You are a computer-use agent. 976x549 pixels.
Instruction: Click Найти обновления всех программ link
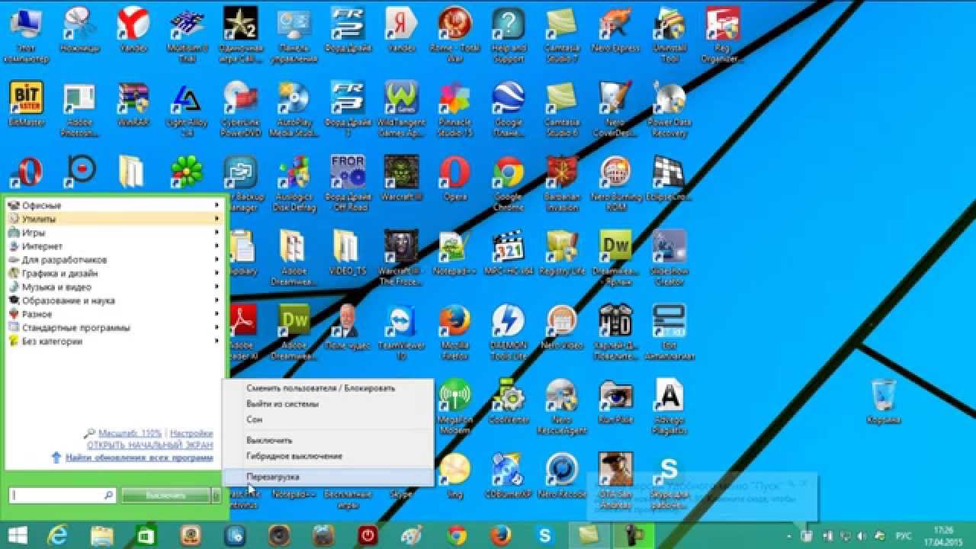pyautogui.click(x=139, y=457)
